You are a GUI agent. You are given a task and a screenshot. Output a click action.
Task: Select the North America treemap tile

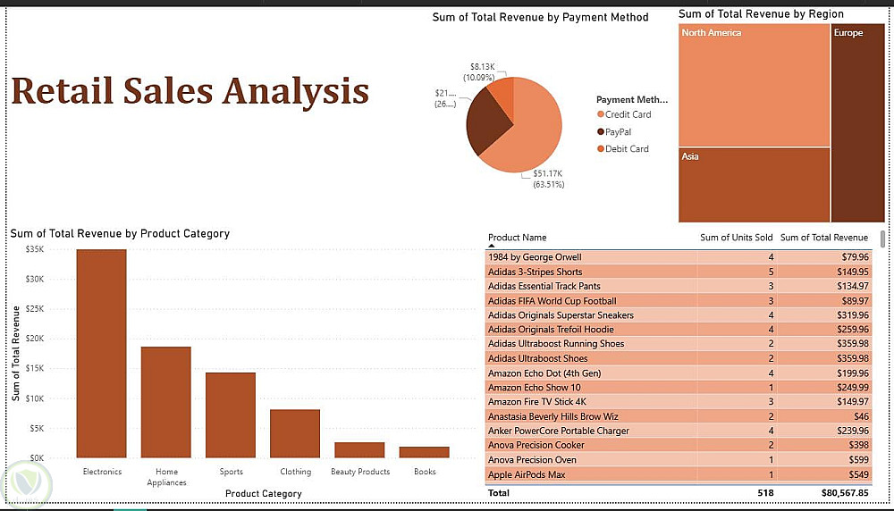pos(754,86)
